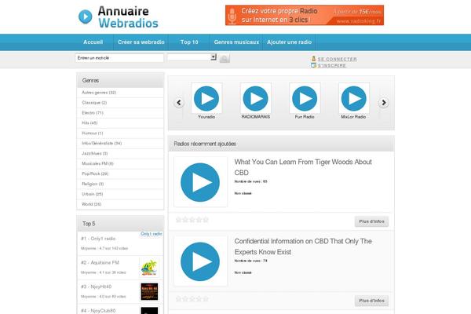471x314 pixels.
Task: Open the #4 - NjoyClub80 entry
Action: point(98,311)
